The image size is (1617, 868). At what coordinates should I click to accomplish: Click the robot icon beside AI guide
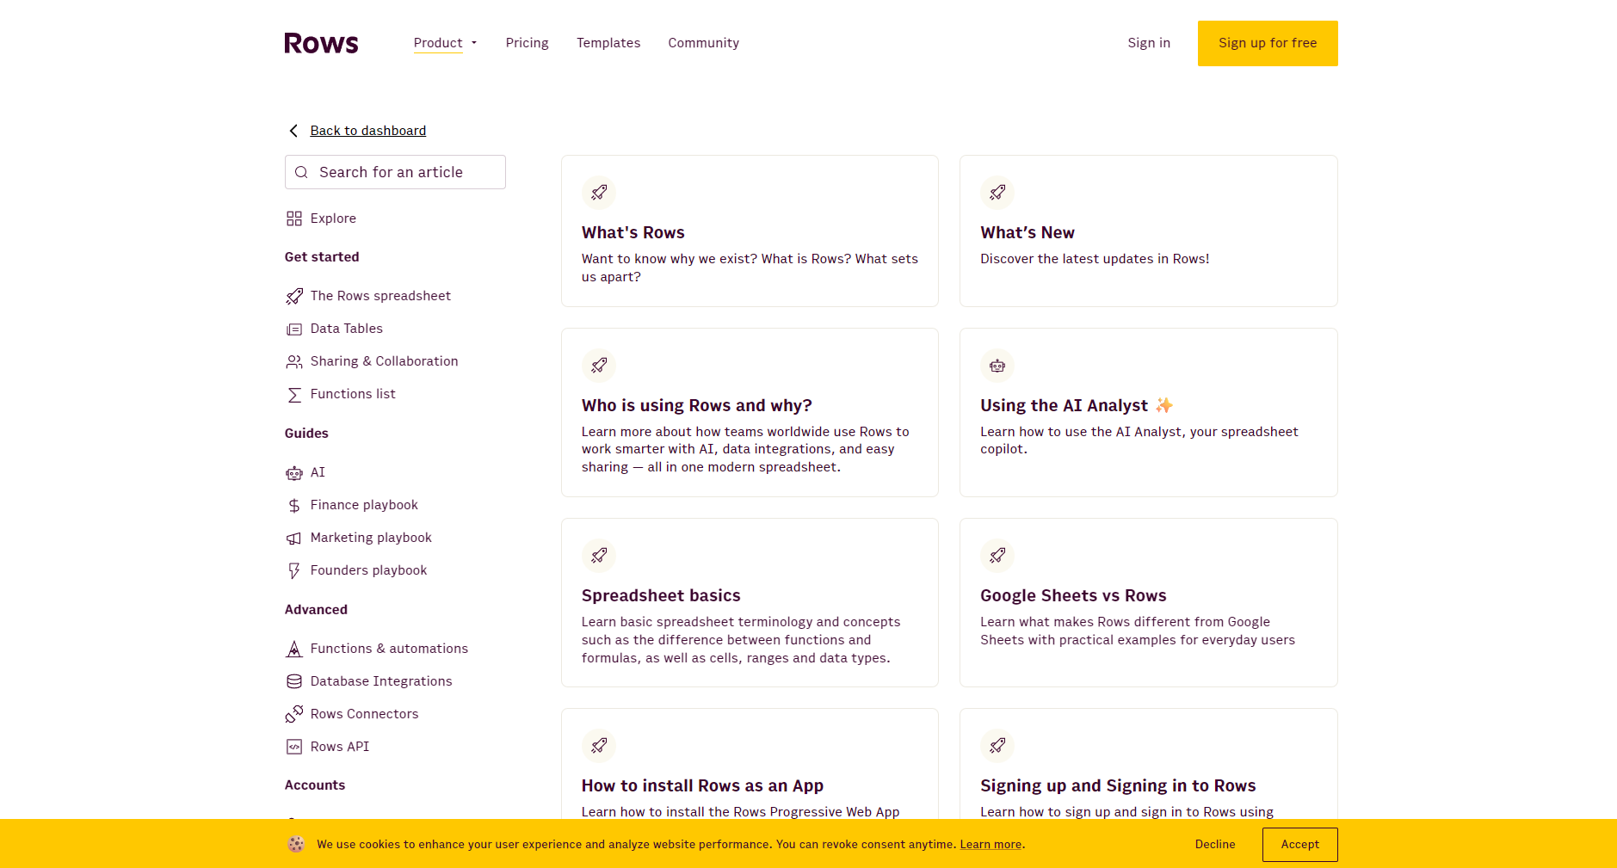click(294, 472)
